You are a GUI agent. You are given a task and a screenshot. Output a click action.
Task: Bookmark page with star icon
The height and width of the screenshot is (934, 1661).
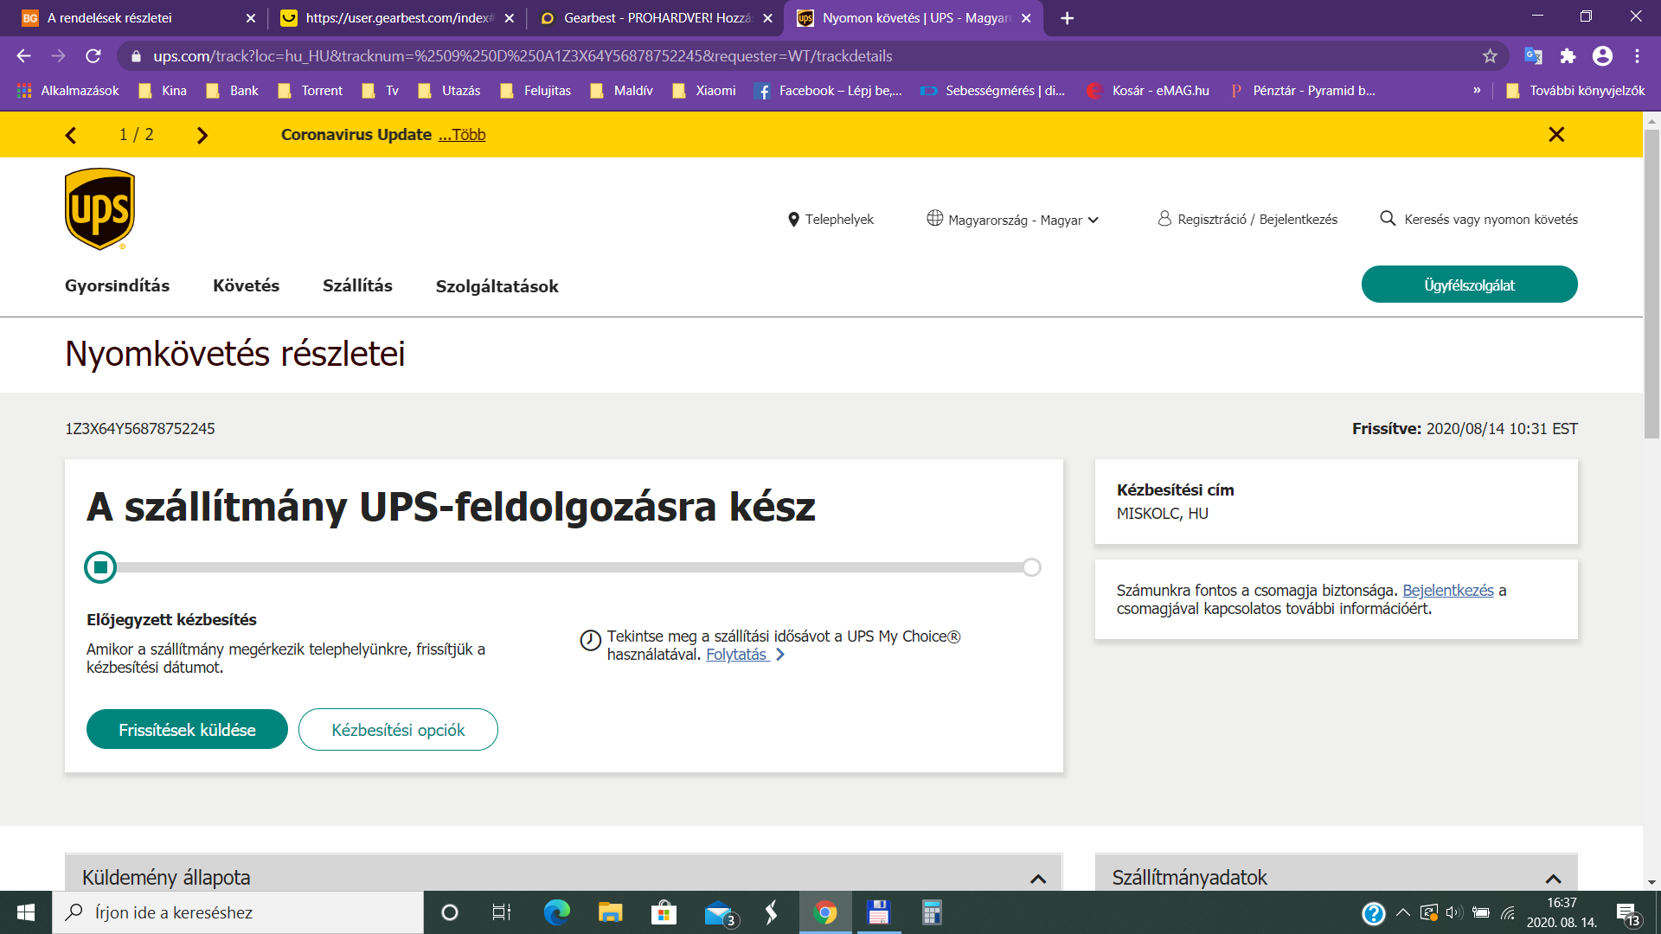[x=1490, y=56]
